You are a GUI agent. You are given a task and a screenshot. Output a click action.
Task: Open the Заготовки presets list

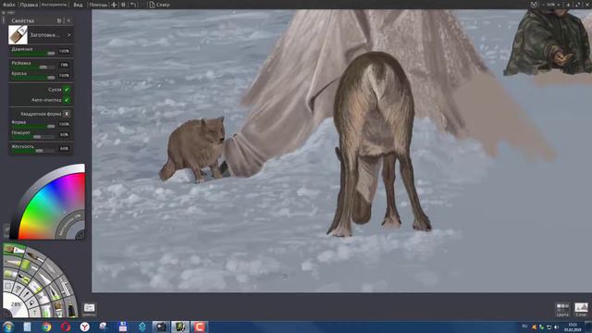44,35
